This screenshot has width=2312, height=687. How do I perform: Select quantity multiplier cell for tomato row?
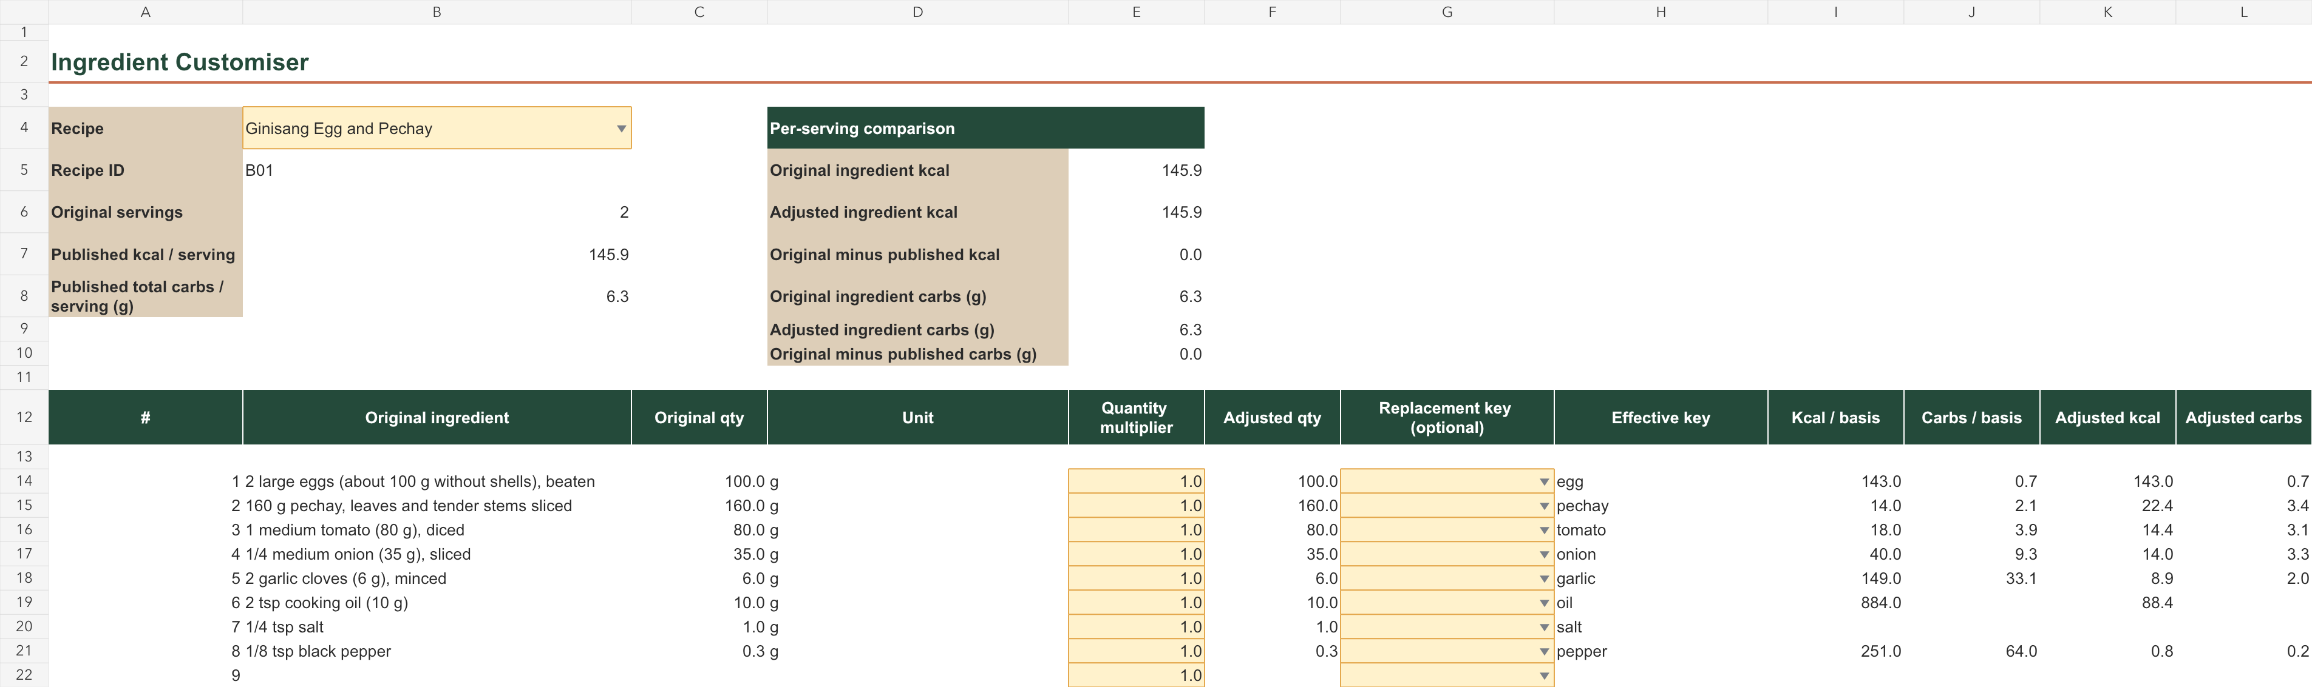(x=1136, y=530)
